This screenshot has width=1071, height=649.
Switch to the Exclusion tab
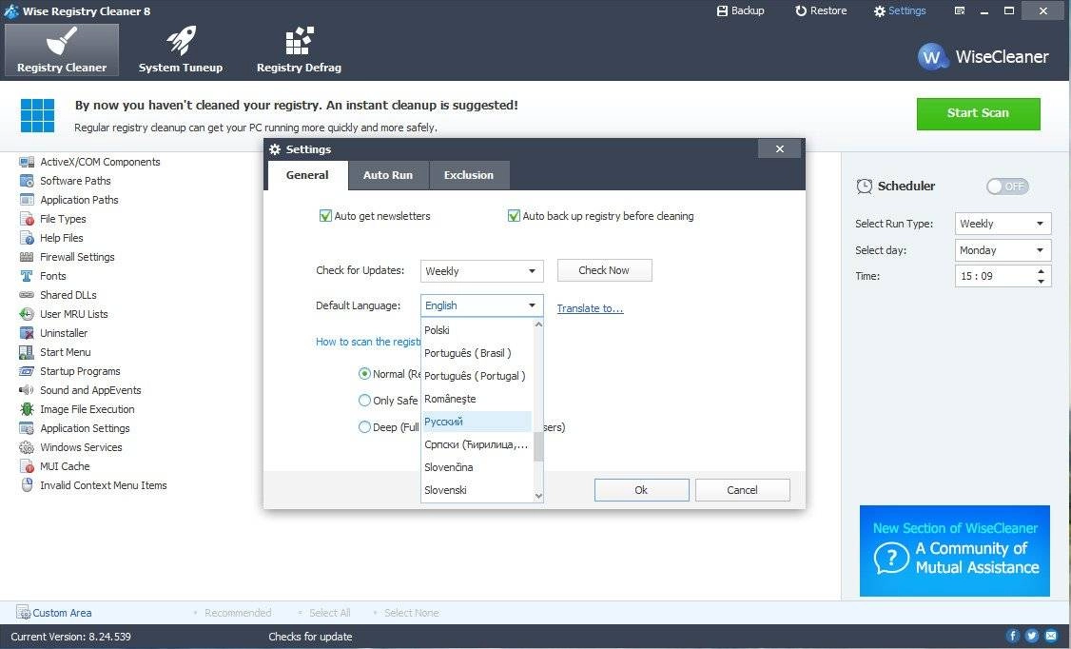[x=469, y=175]
